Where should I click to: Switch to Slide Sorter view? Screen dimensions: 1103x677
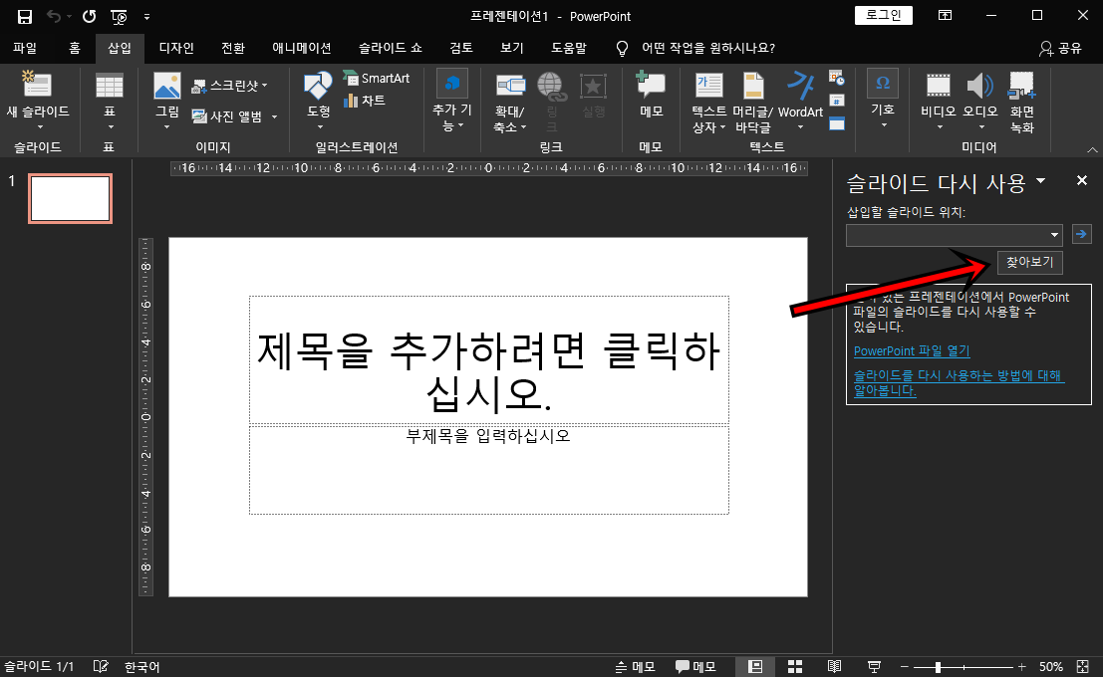point(795,666)
